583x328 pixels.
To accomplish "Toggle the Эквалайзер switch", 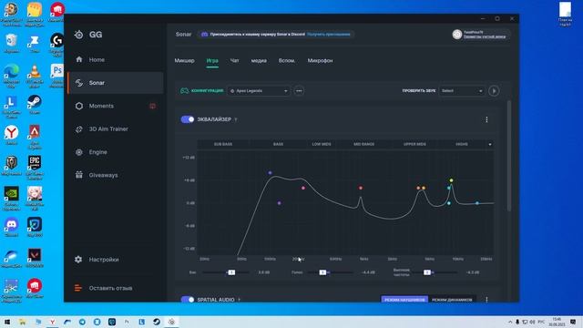I will (x=188, y=119).
